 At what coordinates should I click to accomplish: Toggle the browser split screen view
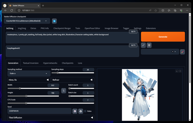tap(163, 10)
